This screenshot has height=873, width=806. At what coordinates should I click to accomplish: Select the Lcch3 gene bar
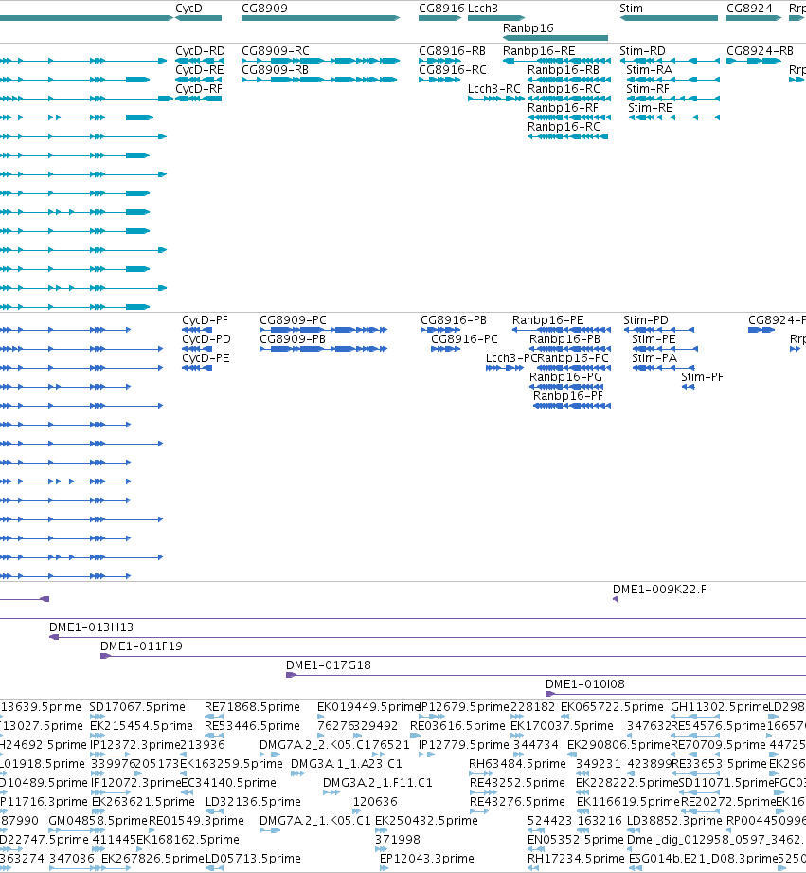(x=496, y=18)
